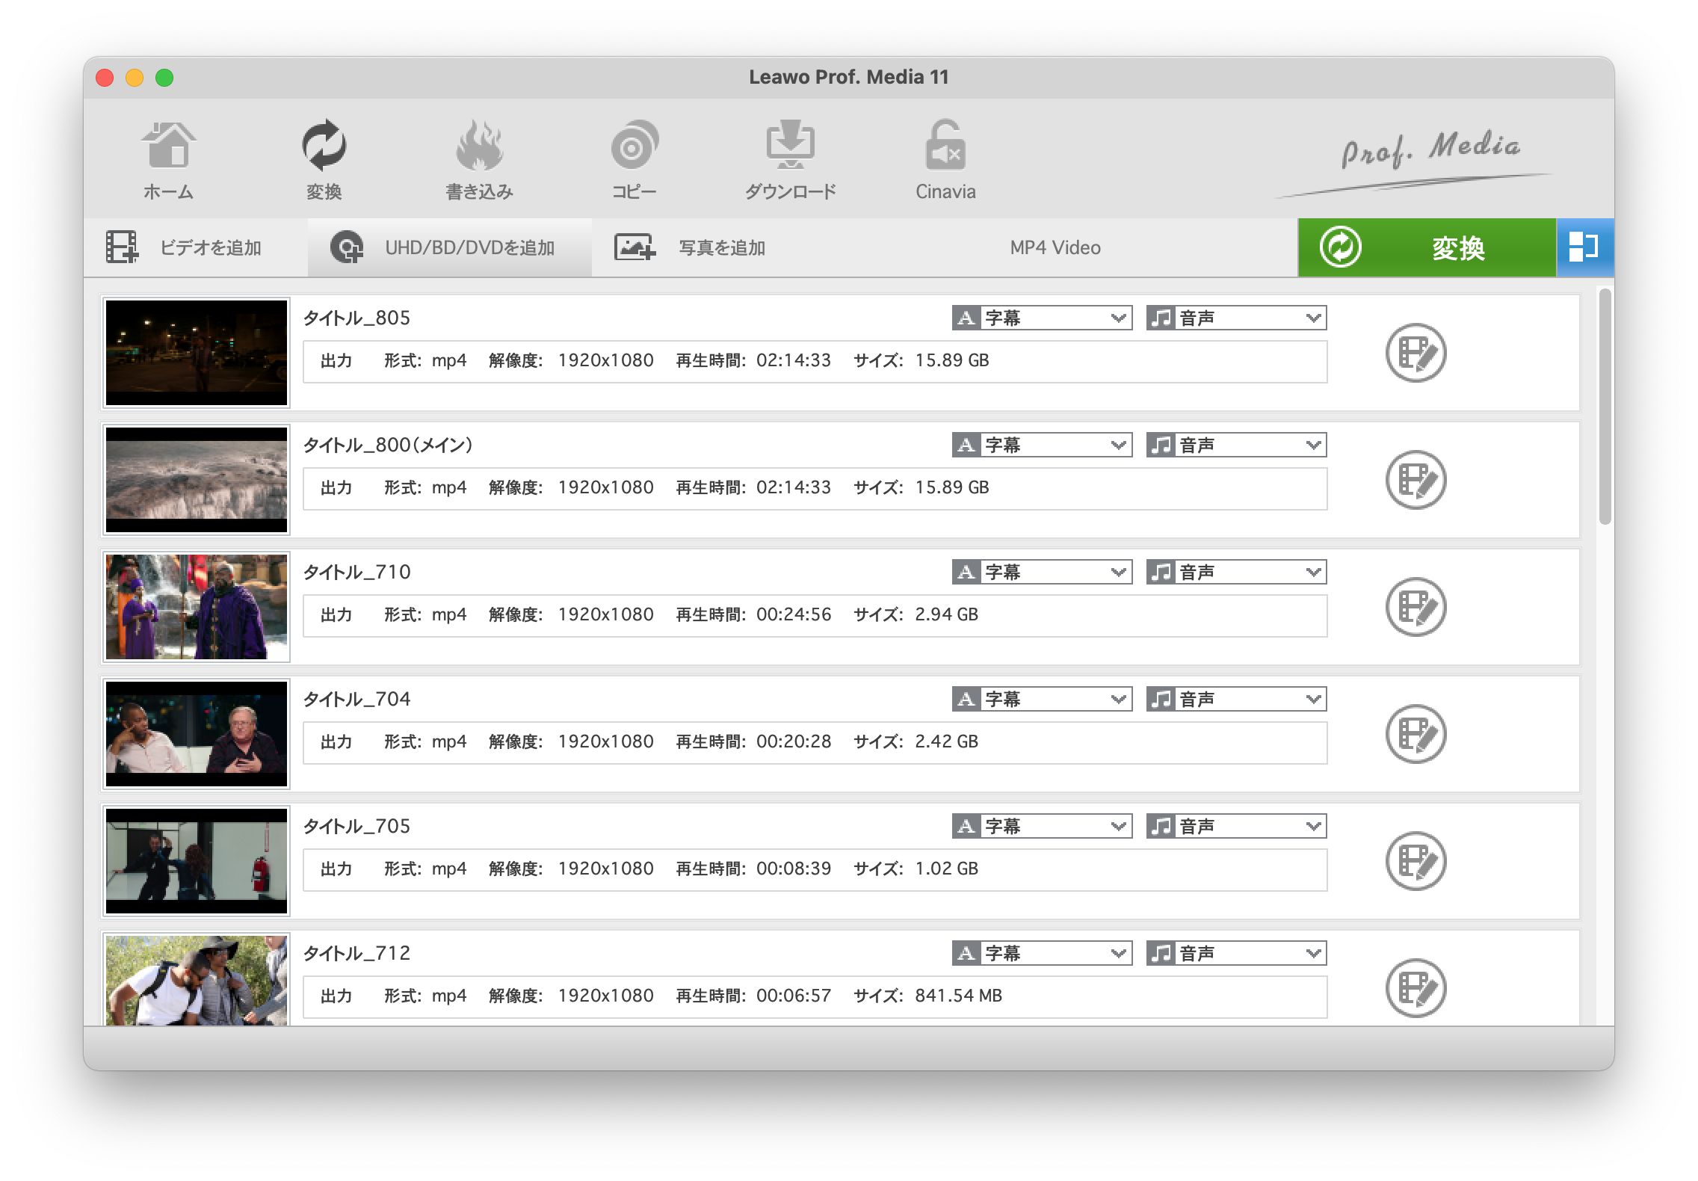Open 音声 dropdown for タイトル_710

click(1236, 572)
